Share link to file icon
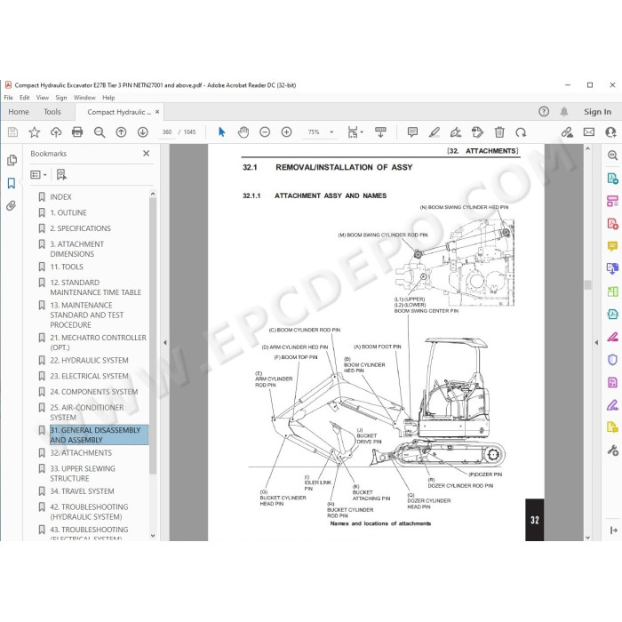622x622 pixels. click(567, 132)
